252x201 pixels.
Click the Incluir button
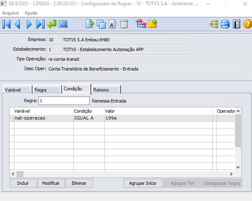[x=23, y=183]
